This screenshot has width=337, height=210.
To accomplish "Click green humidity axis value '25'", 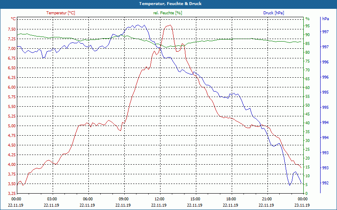I will [x=308, y=150].
